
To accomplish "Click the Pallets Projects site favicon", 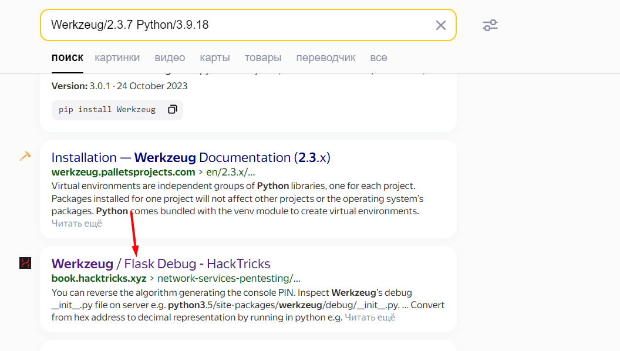I will click(x=25, y=156).
